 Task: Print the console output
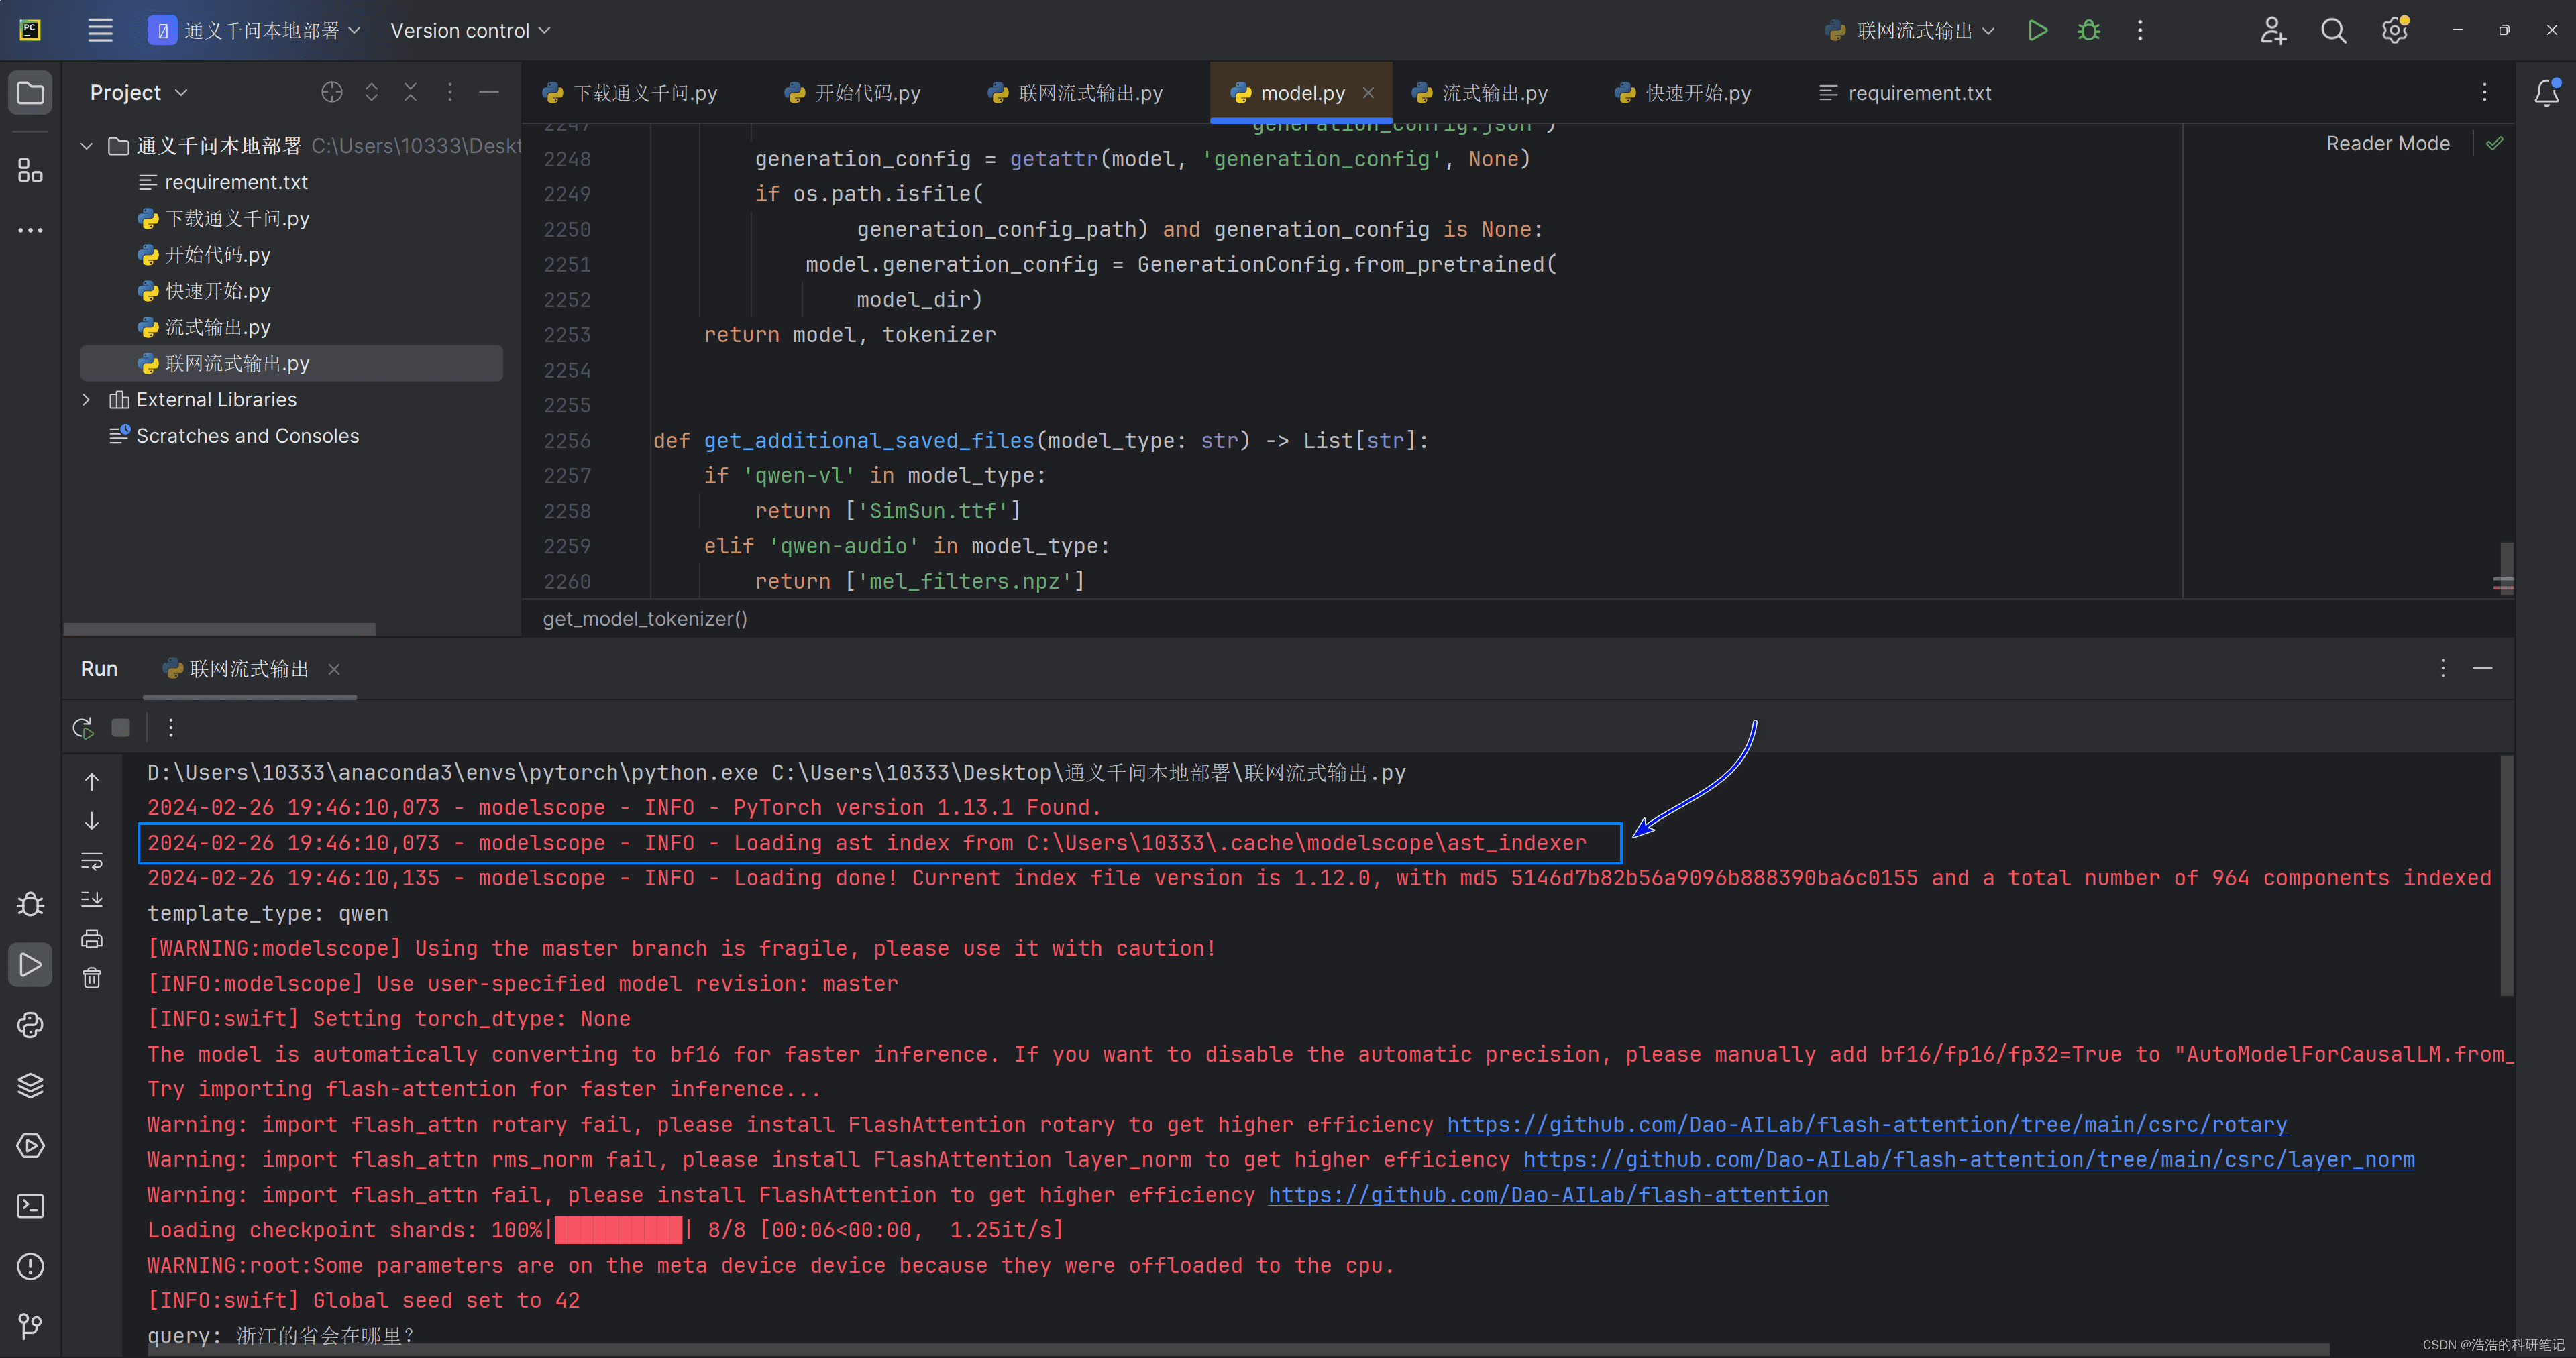(91, 939)
